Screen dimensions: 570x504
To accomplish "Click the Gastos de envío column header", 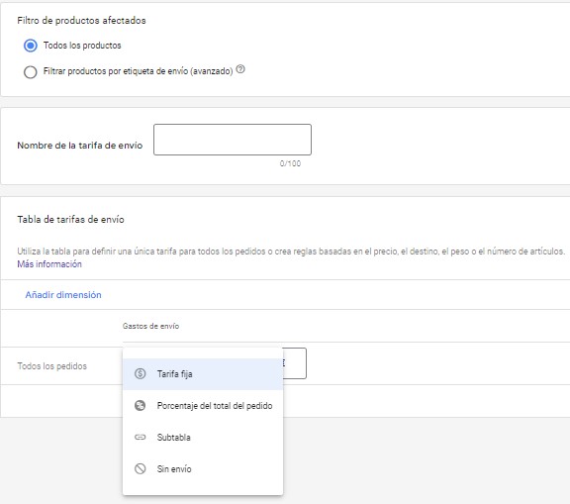I will pos(150,326).
